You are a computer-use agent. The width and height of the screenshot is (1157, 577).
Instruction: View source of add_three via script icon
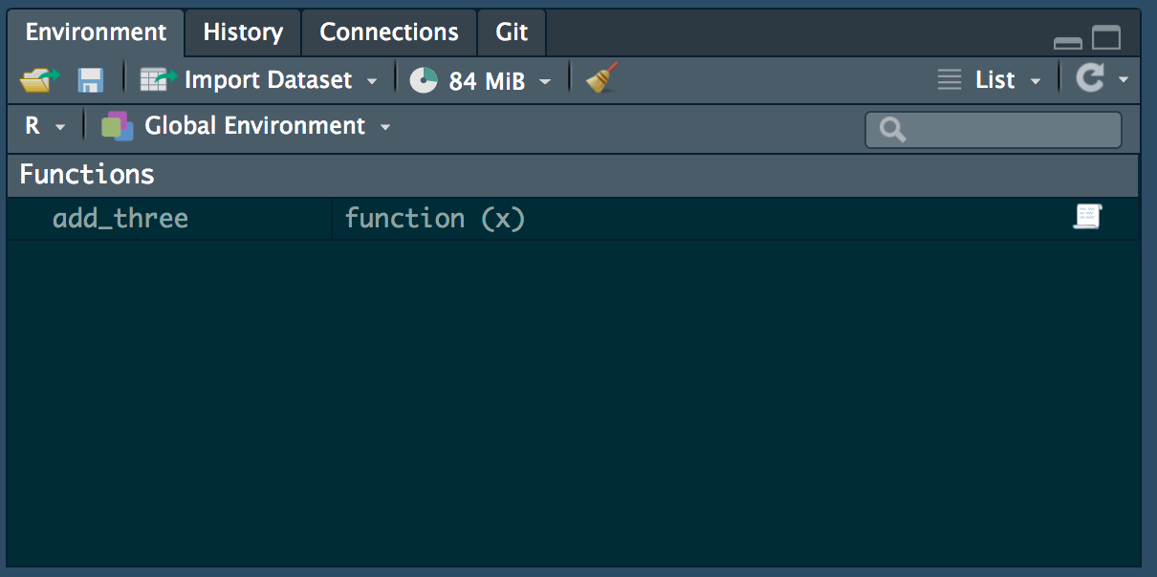click(x=1089, y=217)
